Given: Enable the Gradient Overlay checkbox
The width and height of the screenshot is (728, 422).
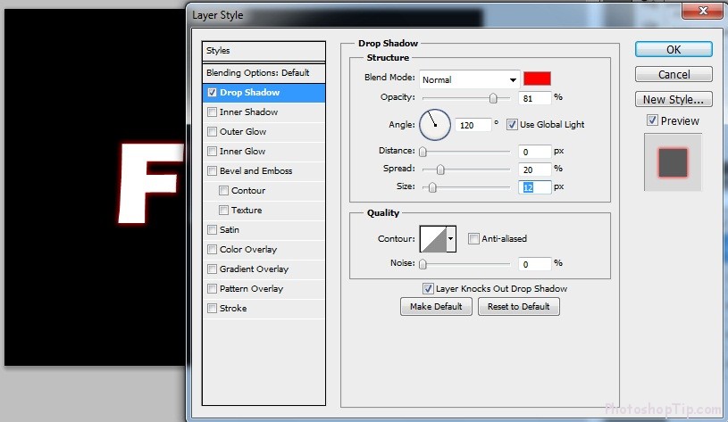Looking at the screenshot, I should [x=213, y=269].
